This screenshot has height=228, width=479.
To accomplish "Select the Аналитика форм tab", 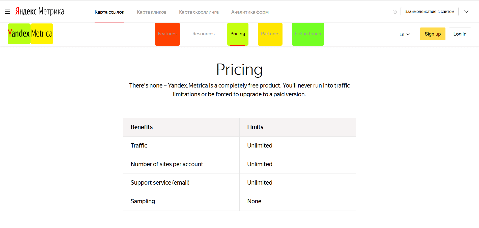I will tap(250, 12).
